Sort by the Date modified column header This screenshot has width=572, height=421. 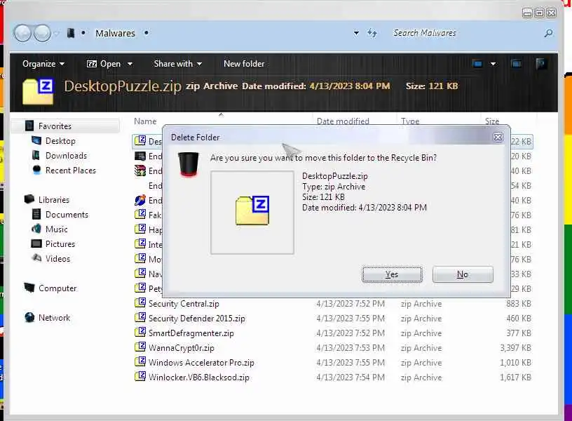click(343, 121)
